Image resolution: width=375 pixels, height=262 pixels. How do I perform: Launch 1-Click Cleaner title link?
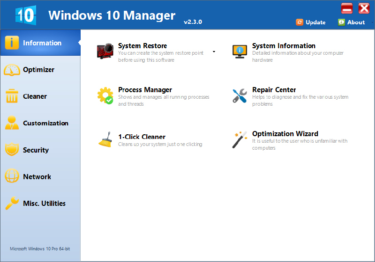[x=142, y=137]
